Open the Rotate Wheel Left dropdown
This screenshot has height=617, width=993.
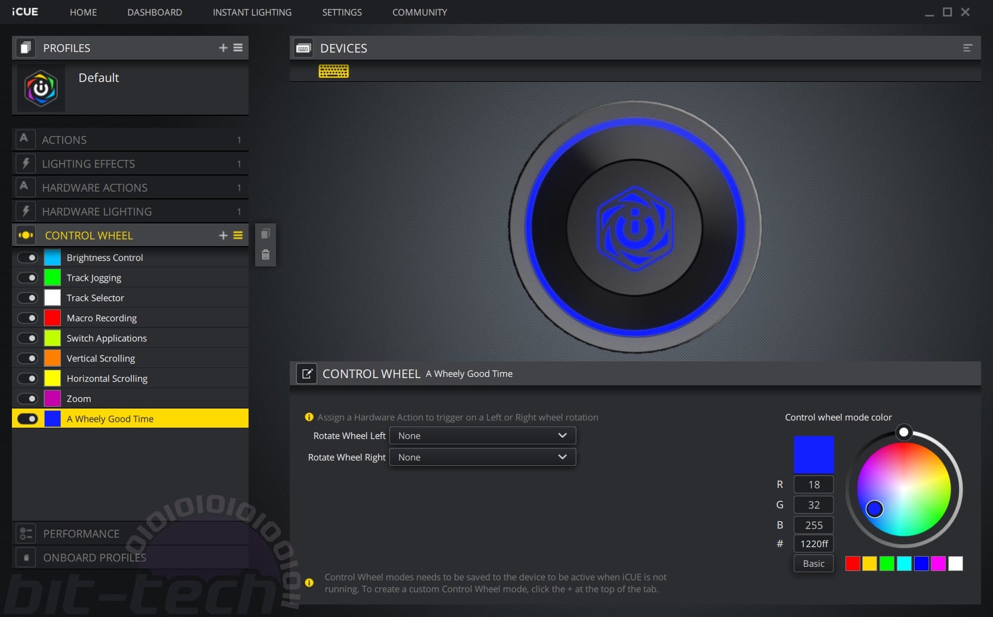point(482,435)
